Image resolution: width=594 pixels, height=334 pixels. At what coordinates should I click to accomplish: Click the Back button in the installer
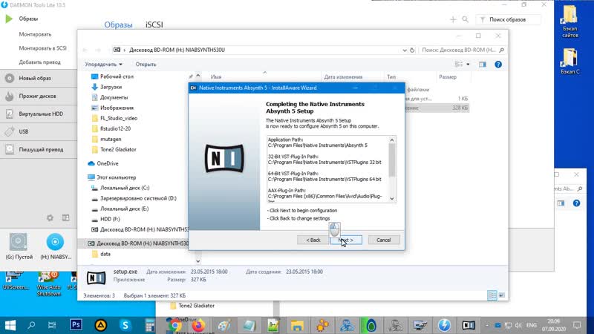pyautogui.click(x=313, y=240)
